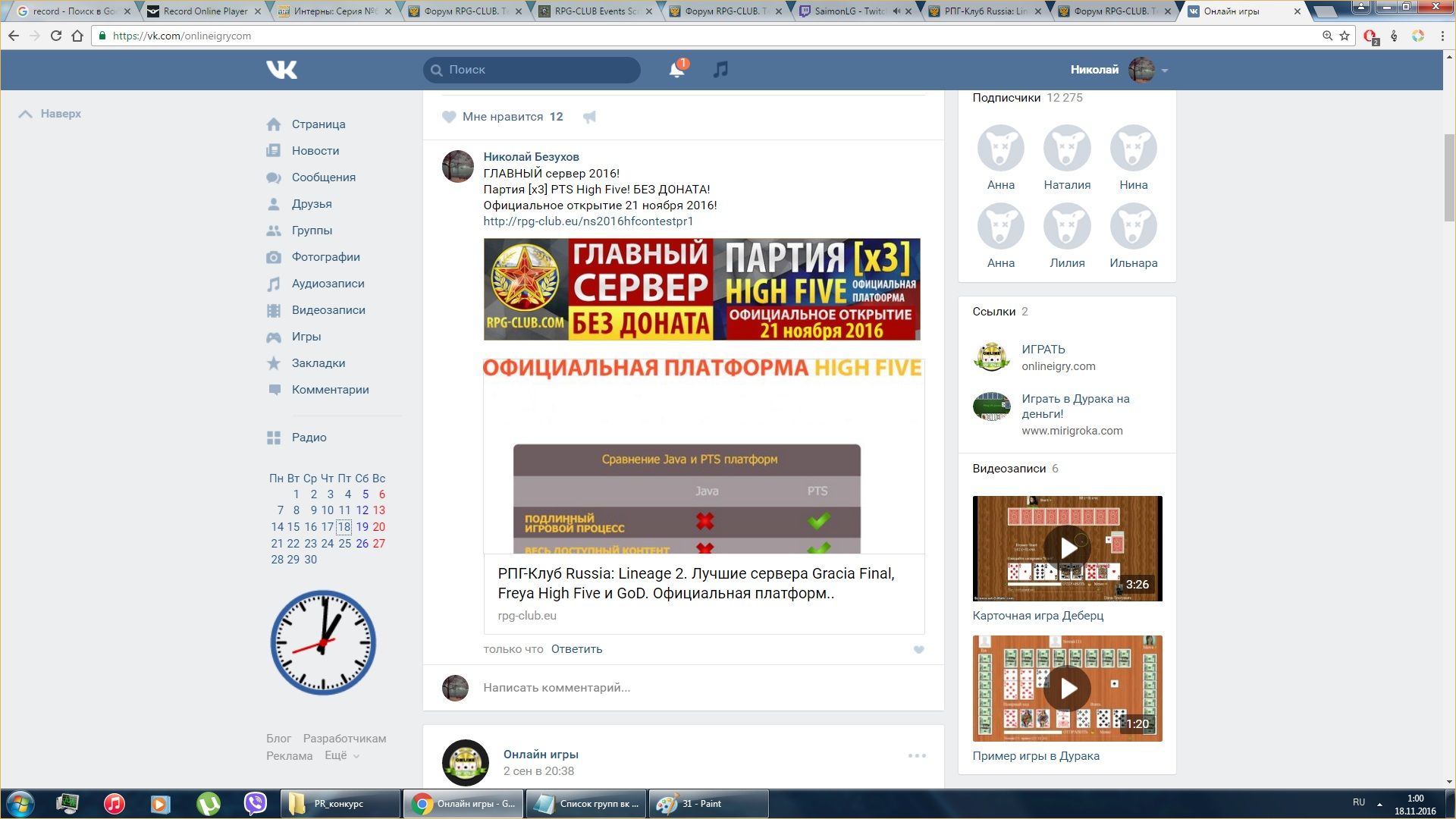The image size is (1456, 819).
Task: Open Закладки in the sidebar
Action: pyautogui.click(x=318, y=363)
